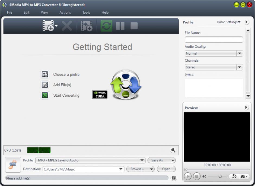The height and width of the screenshot is (186, 255).
Task: Open the log list icon beside status bar
Action: (174, 178)
